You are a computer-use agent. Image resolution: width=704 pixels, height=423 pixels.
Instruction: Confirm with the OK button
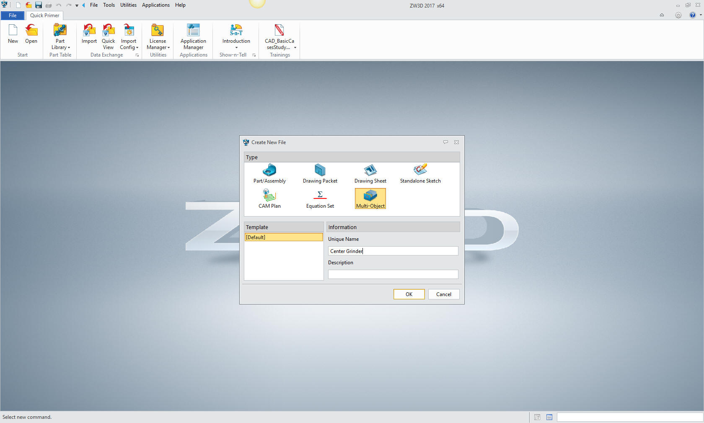[409, 294]
